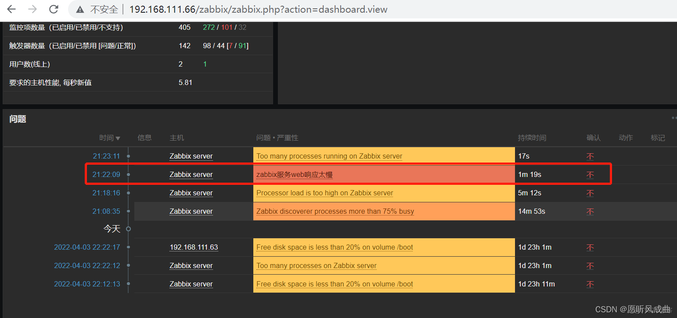
Task: Click host Zabbix server in 21:08:35 row
Action: [x=191, y=211]
